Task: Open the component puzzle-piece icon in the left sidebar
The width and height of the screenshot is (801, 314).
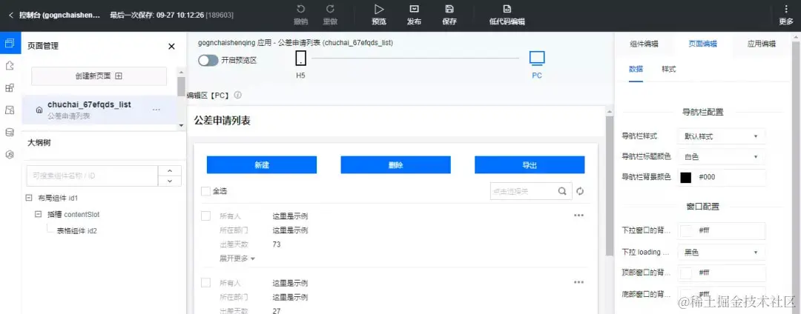Action: click(x=9, y=66)
